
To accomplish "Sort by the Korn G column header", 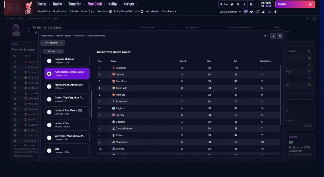I will (x=183, y=61).
